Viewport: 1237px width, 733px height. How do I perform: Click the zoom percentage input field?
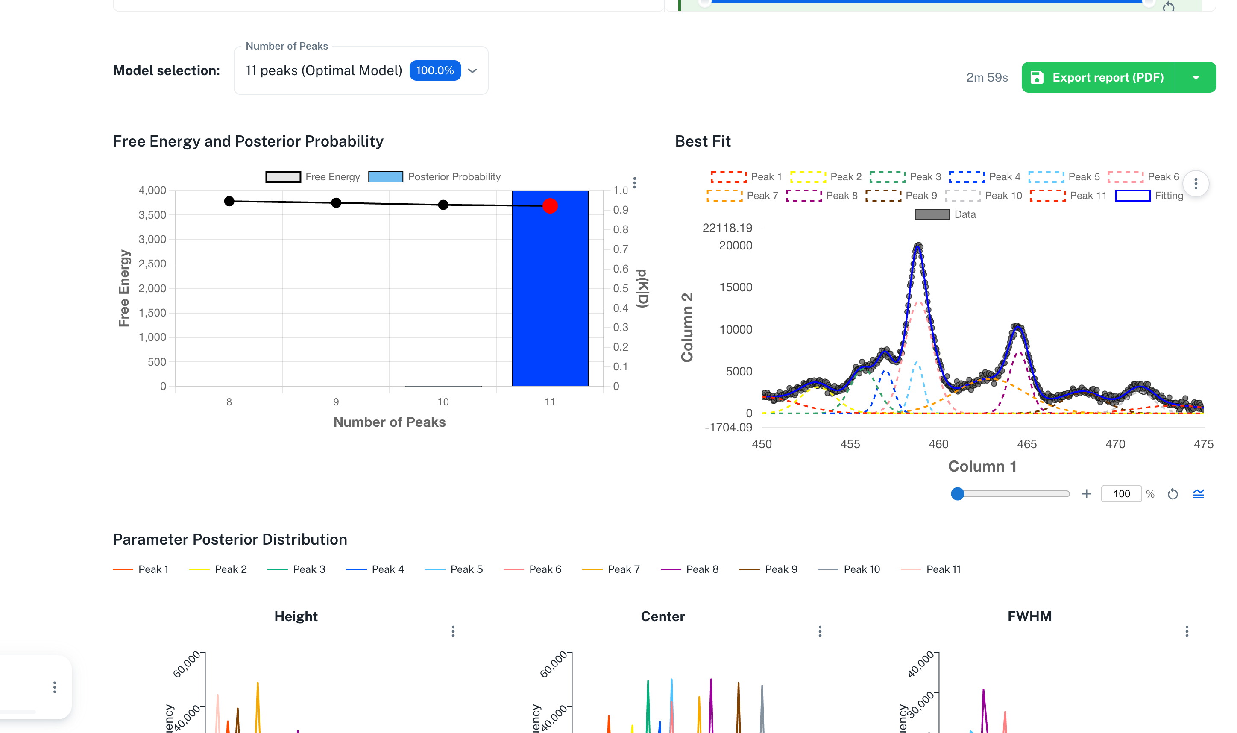pyautogui.click(x=1121, y=494)
